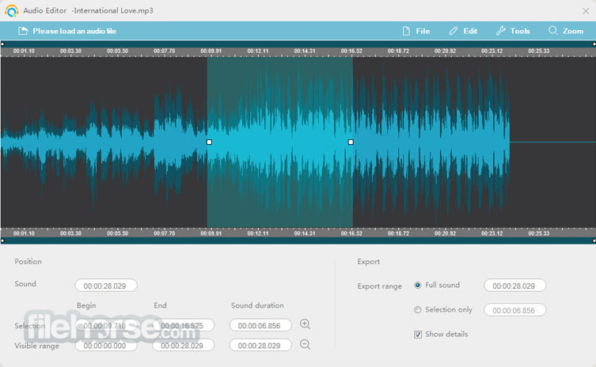Image resolution: width=596 pixels, height=367 pixels.
Task: Click the 'Export range' label
Action: click(379, 286)
